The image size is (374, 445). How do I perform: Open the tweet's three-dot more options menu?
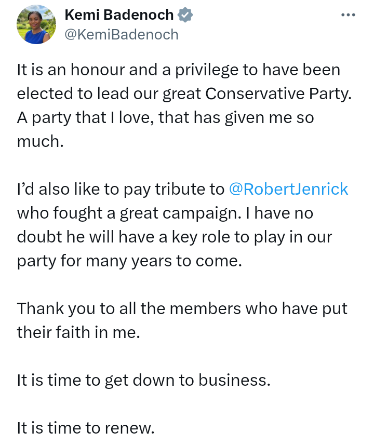(348, 15)
